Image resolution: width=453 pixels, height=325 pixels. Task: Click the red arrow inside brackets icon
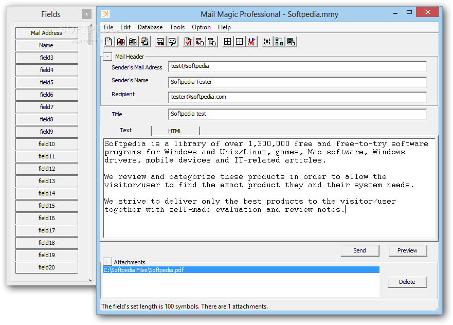[x=267, y=42]
